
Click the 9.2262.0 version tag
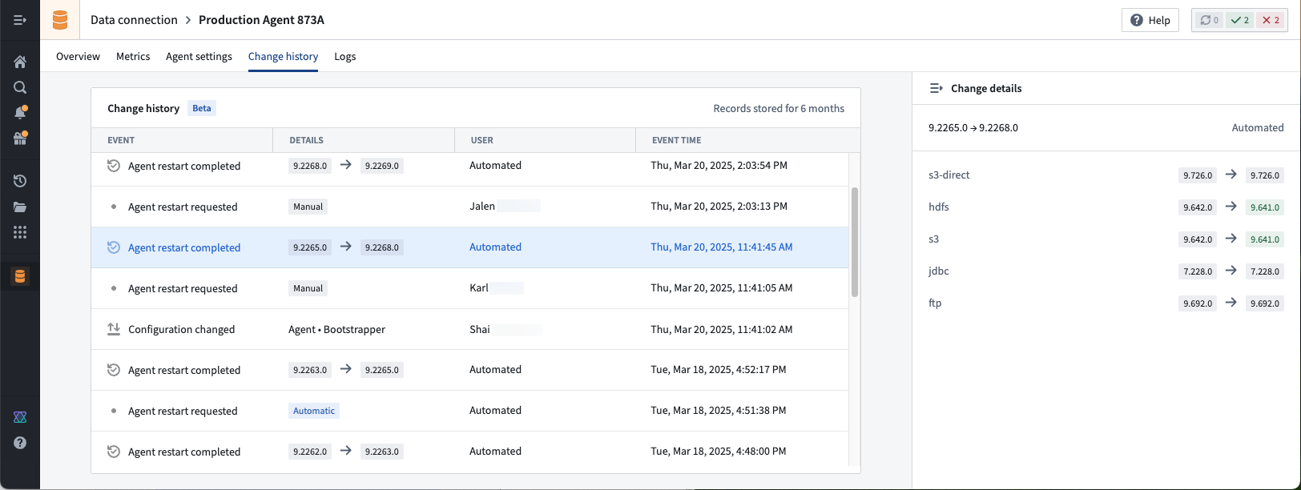tap(310, 452)
